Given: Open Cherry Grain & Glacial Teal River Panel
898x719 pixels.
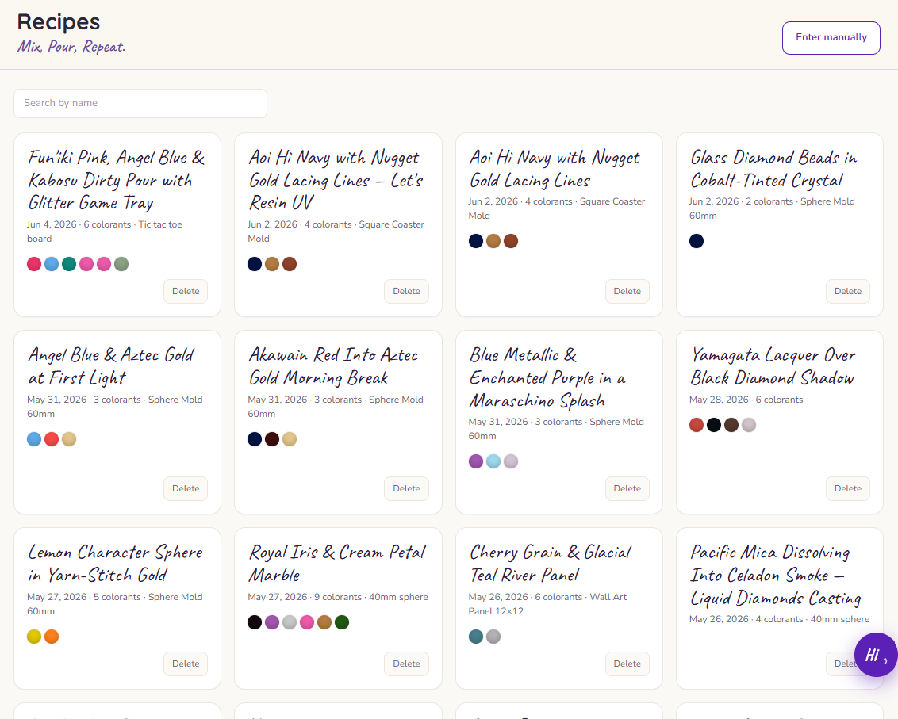Looking at the screenshot, I should pos(551,564).
